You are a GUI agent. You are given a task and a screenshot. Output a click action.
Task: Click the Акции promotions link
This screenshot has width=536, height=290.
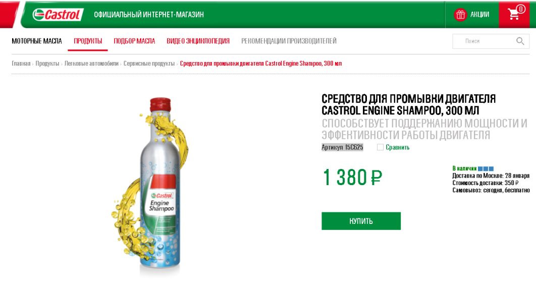point(479,14)
